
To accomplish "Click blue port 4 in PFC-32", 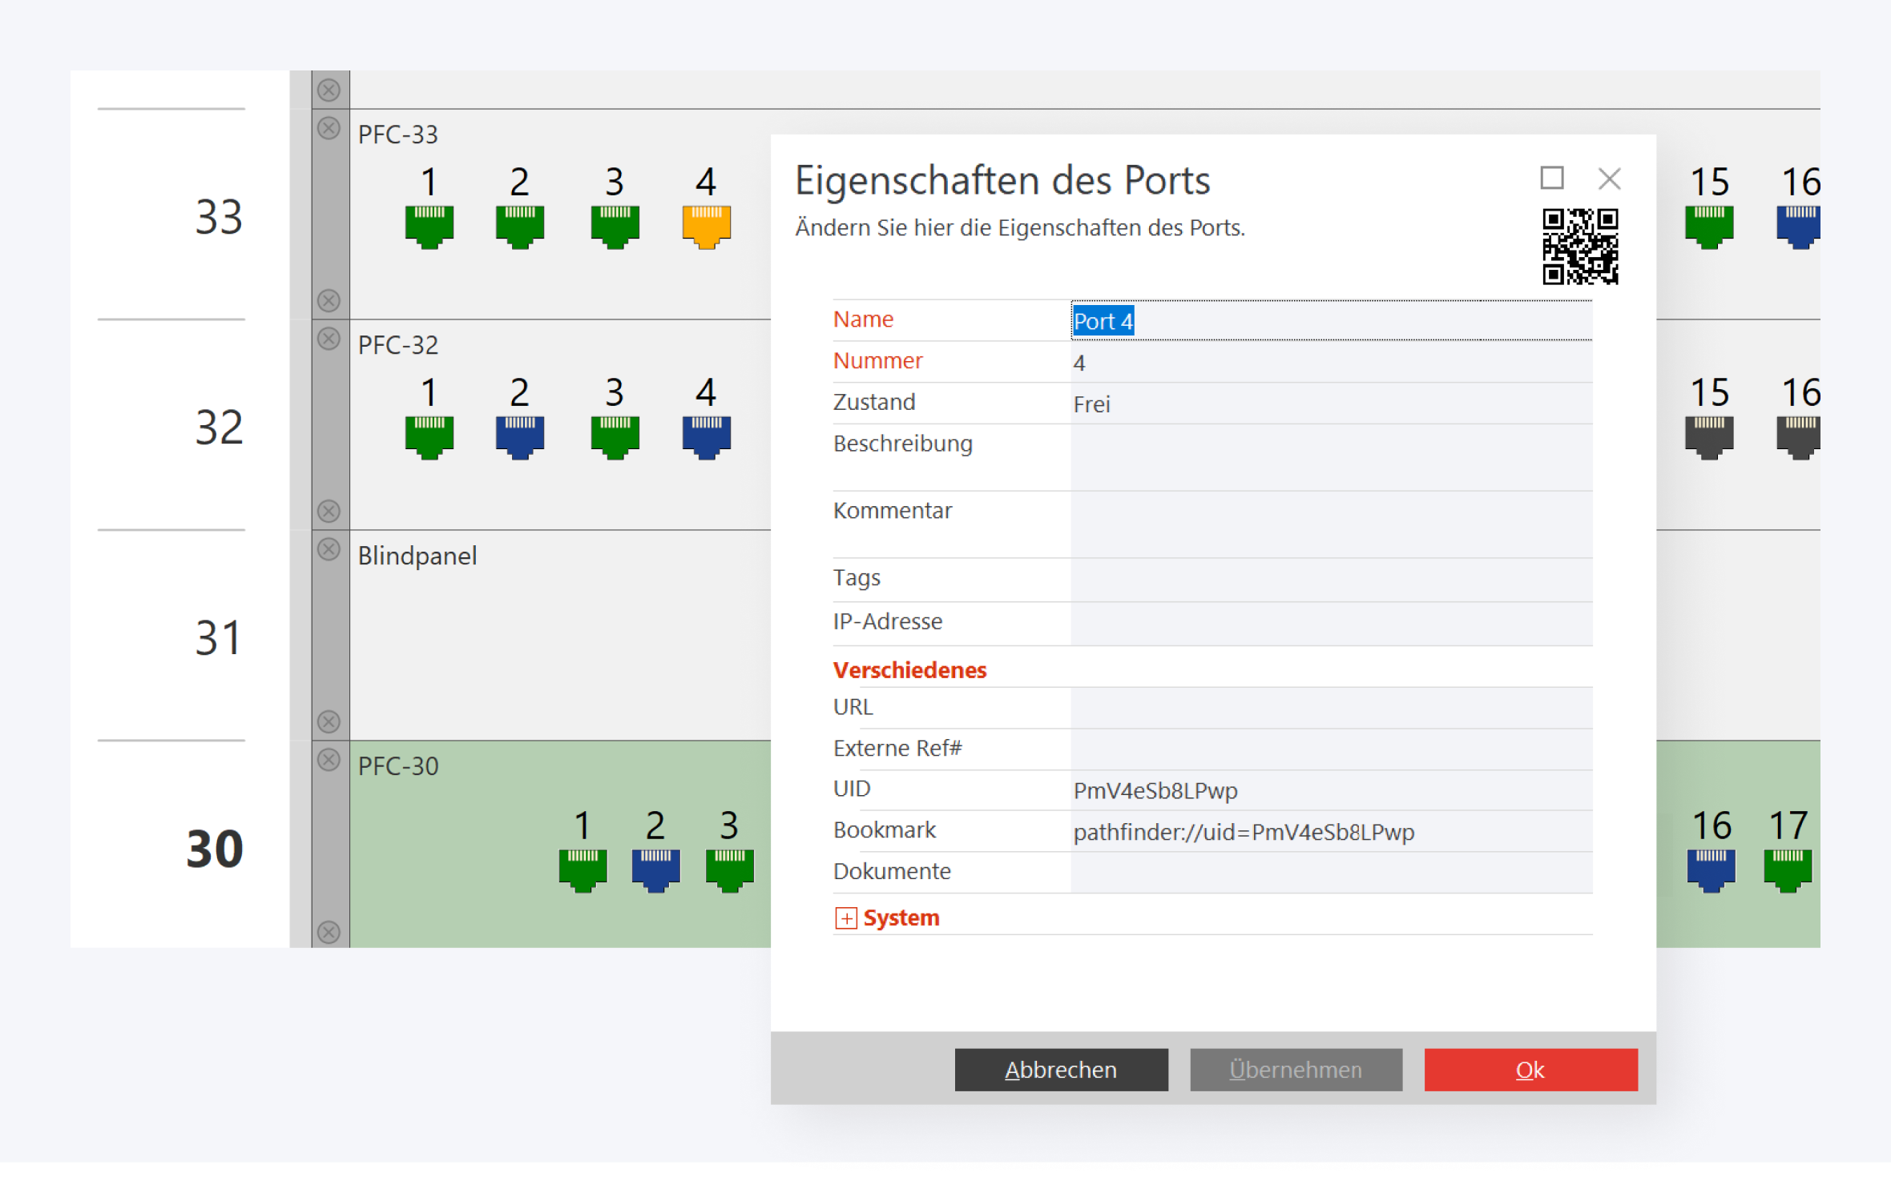I will 706,437.
